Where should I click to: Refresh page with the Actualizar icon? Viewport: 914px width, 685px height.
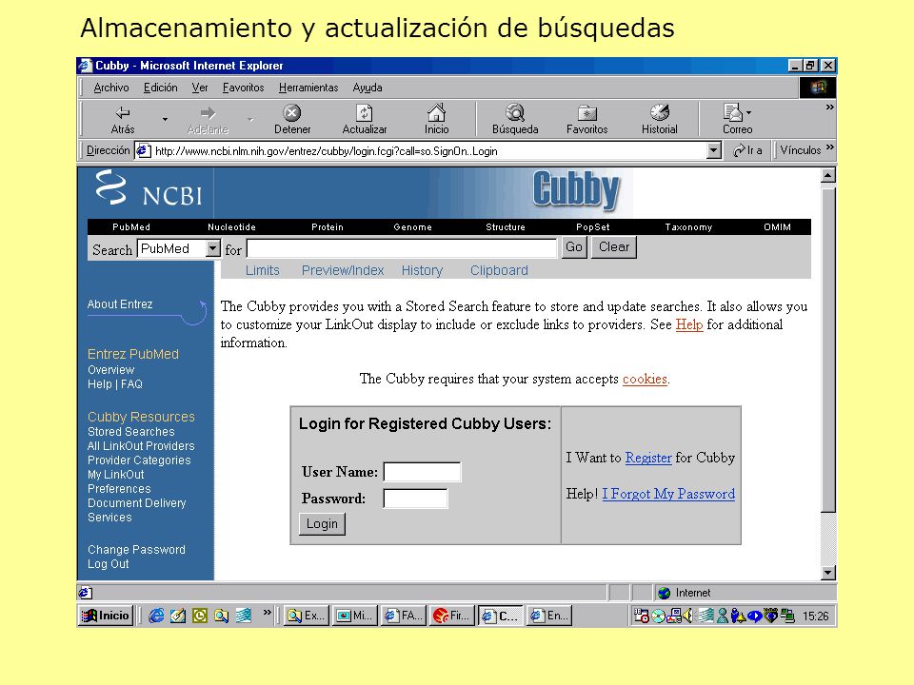pos(365,112)
